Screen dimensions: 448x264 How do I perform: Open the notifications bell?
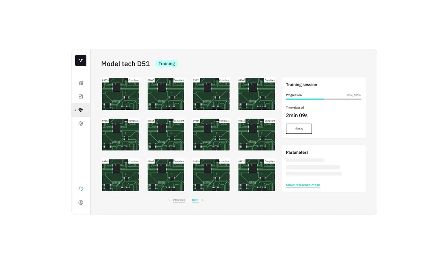point(81,189)
